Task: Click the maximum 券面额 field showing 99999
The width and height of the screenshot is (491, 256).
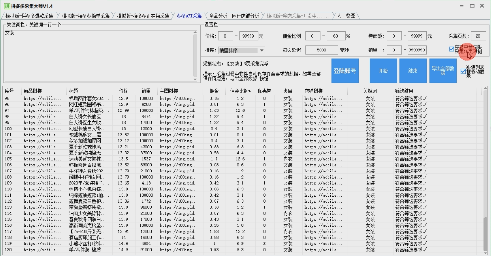Action: click(x=417, y=36)
